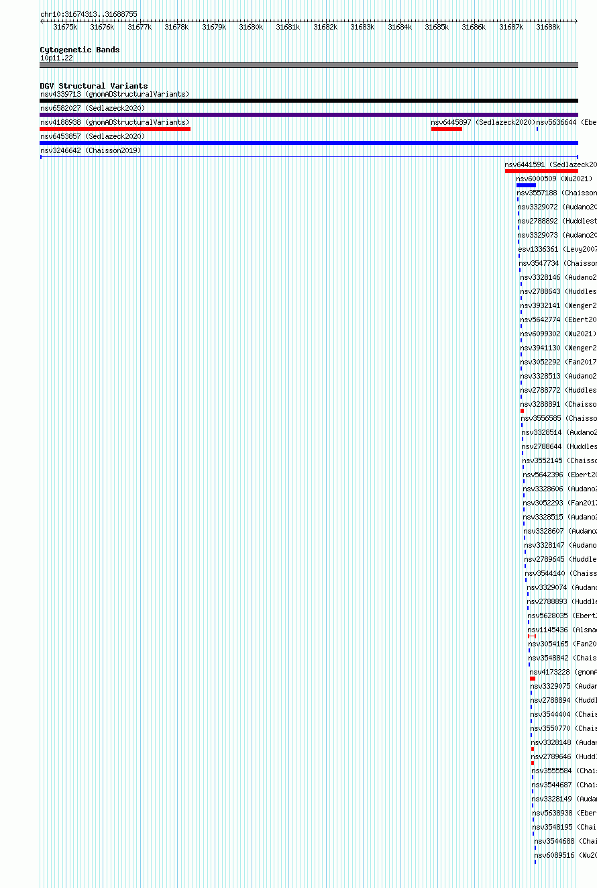Open variant nsv3544140
The width and height of the screenshot is (597, 888).
coord(561,573)
